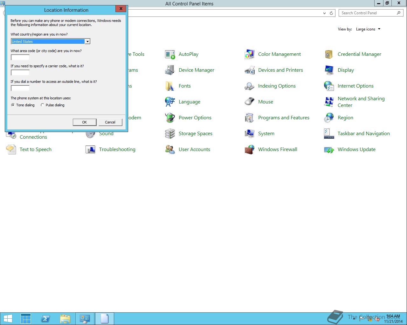The height and width of the screenshot is (325, 407).
Task: Open Programs and Features icon
Action: coord(249,118)
